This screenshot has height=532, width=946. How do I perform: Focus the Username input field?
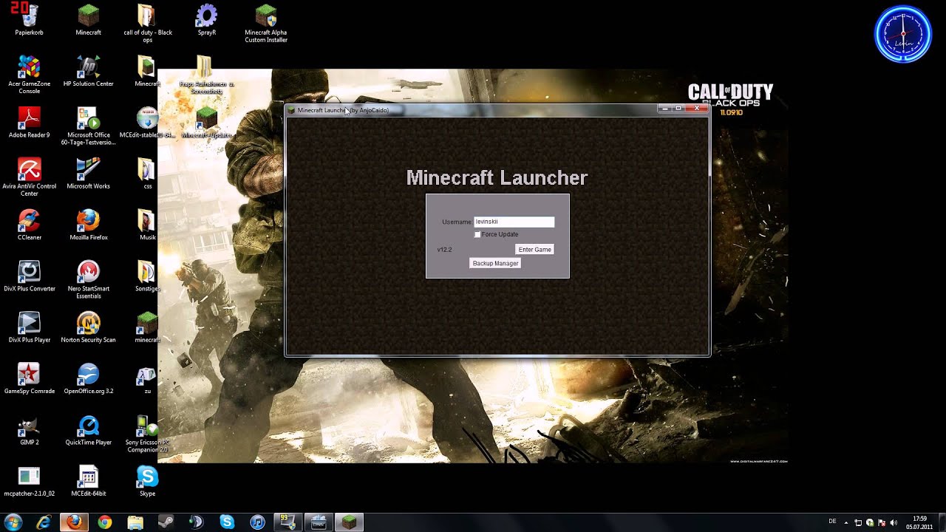click(x=514, y=222)
